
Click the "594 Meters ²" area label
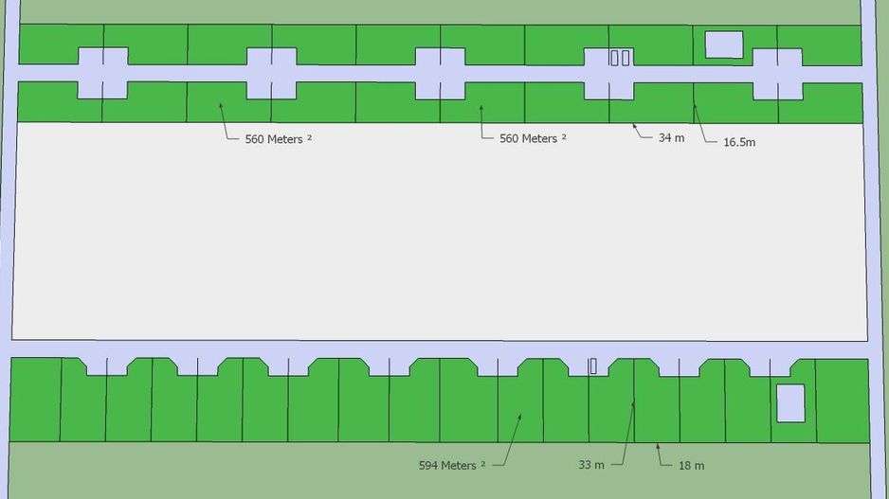451,465
